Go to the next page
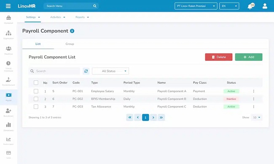This screenshot has height=164, width=274. coord(153,118)
